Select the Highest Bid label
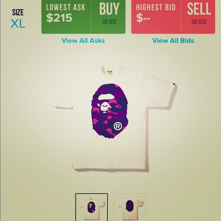 coord(156,7)
